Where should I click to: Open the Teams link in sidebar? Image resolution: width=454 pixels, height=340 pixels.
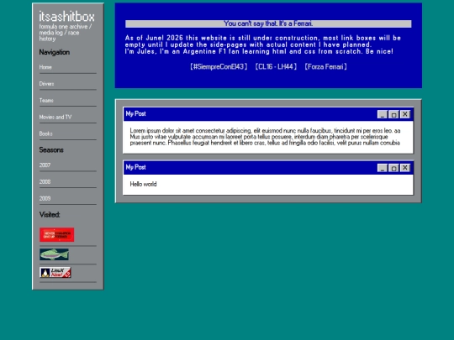point(46,101)
